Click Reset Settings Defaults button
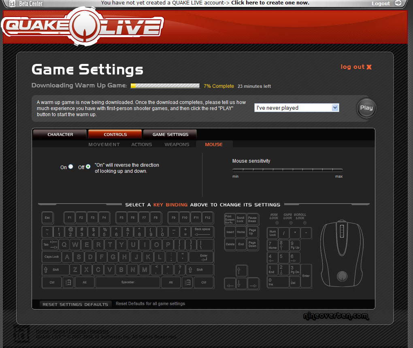This screenshot has height=348, width=413. 75,304
